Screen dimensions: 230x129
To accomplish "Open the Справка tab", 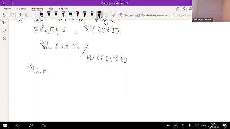I will click(x=64, y=9).
